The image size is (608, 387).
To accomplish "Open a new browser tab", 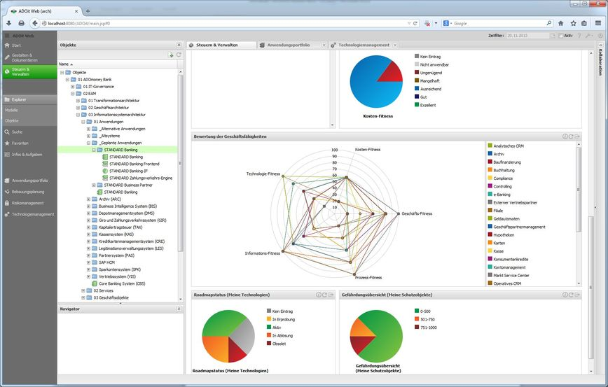I will pos(88,11).
